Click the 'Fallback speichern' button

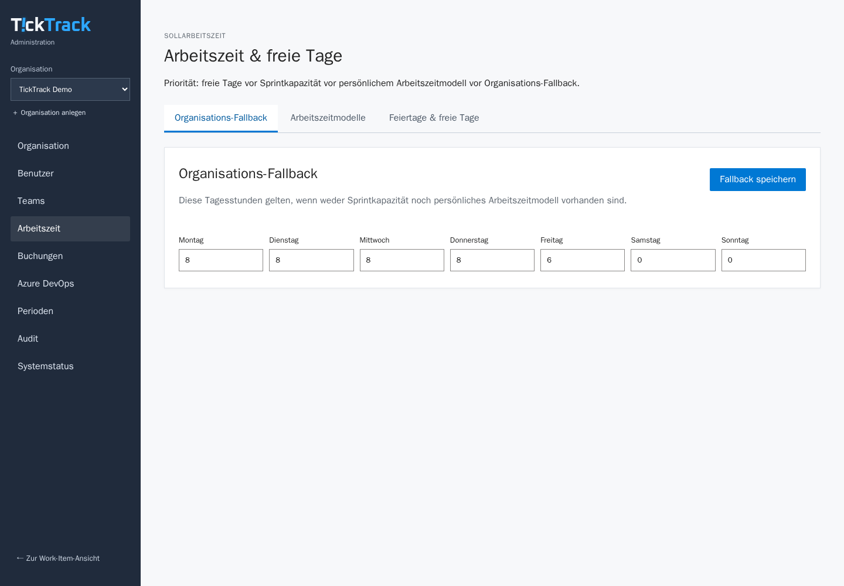(x=758, y=179)
